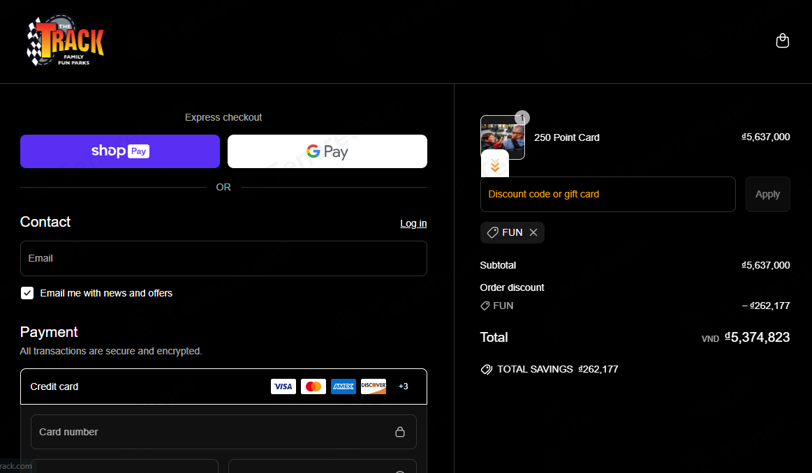Follow the Log in link
The image size is (812, 473).
[x=413, y=223]
